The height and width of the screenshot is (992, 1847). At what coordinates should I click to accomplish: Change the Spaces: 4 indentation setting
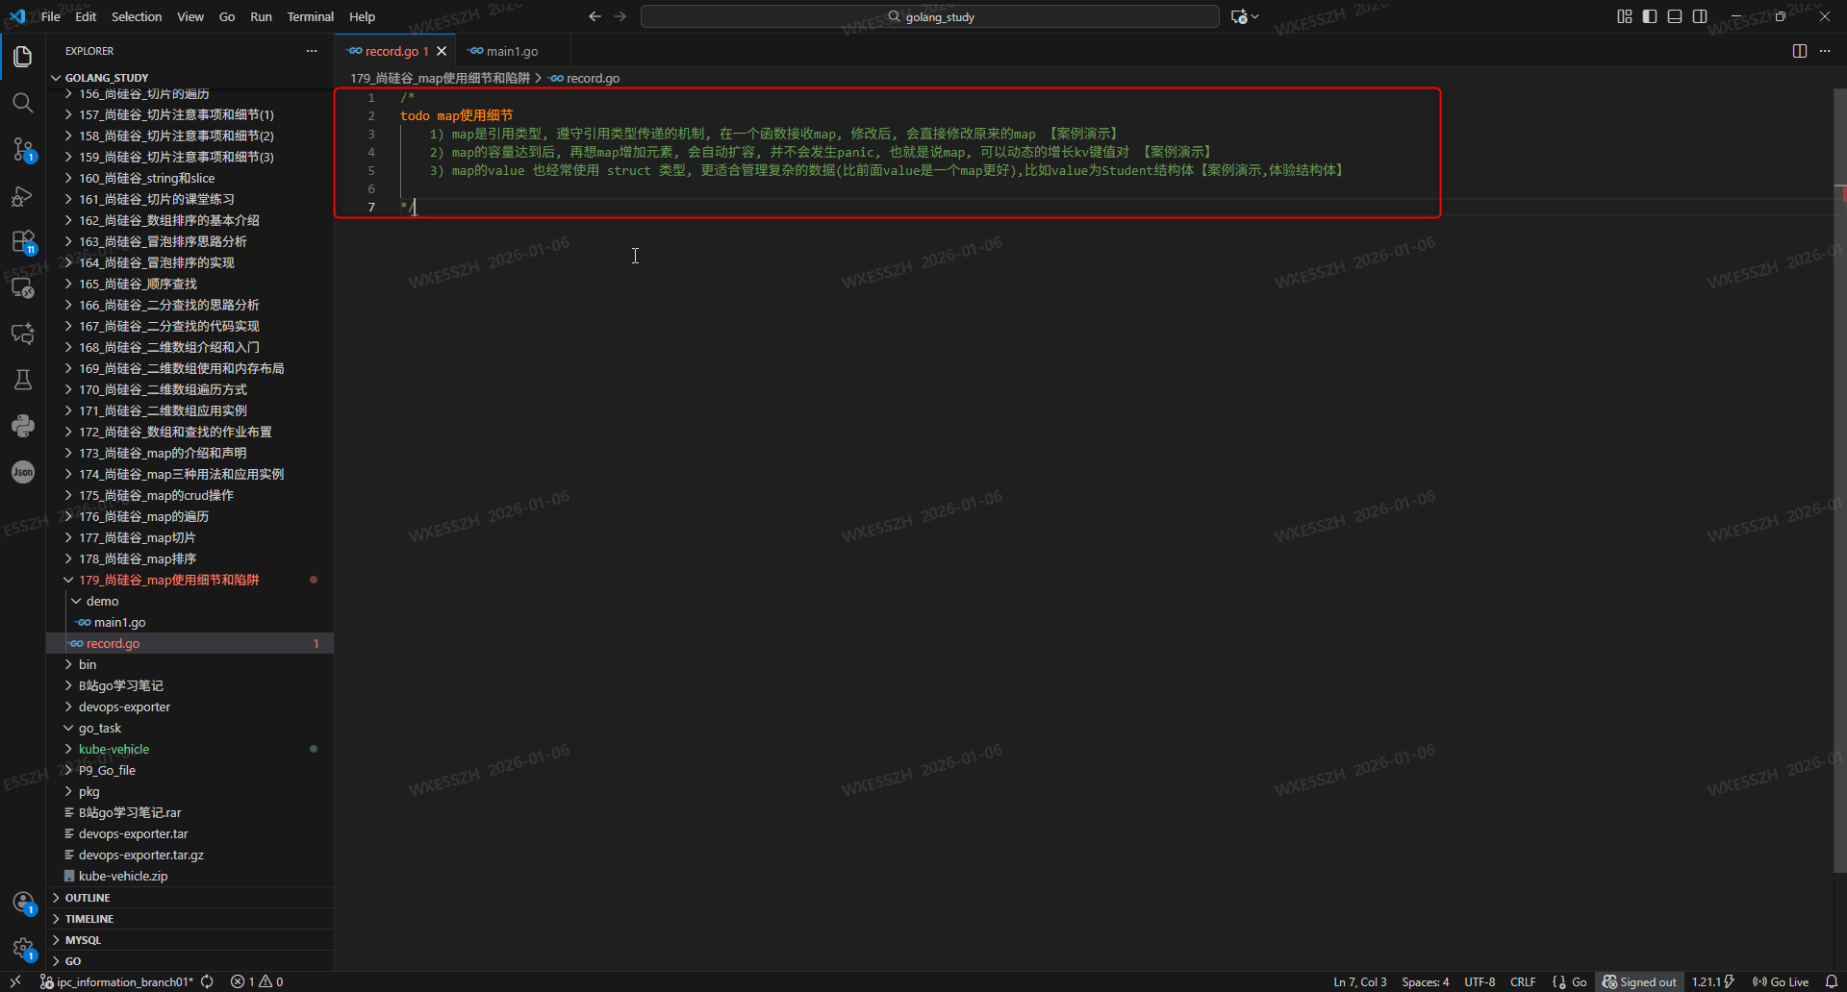(x=1426, y=981)
